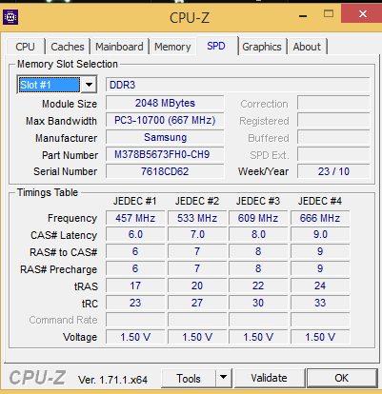The height and width of the screenshot is (394, 382).
Task: Click CAS# Latency value 6.0
Action: pyautogui.click(x=135, y=234)
